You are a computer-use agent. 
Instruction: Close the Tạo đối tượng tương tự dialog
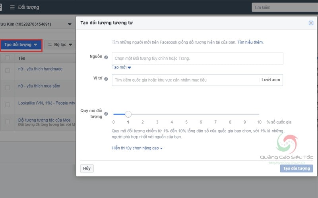[311, 23]
